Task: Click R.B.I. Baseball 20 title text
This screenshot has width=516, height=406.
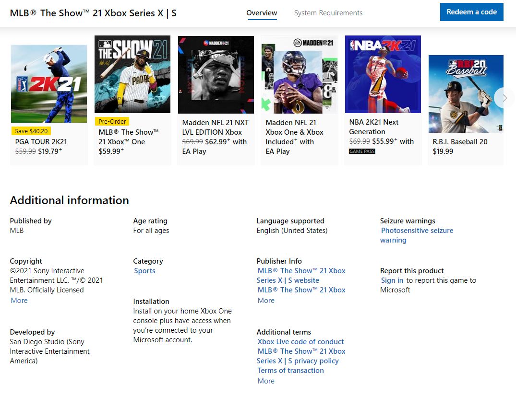Action: 460,142
